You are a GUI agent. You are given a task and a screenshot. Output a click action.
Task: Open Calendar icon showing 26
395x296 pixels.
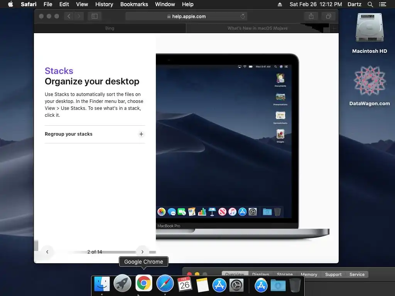point(185,284)
